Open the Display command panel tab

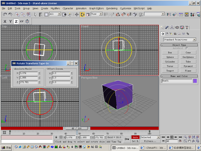tap(182, 27)
